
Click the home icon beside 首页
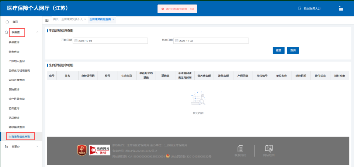(x=7, y=22)
